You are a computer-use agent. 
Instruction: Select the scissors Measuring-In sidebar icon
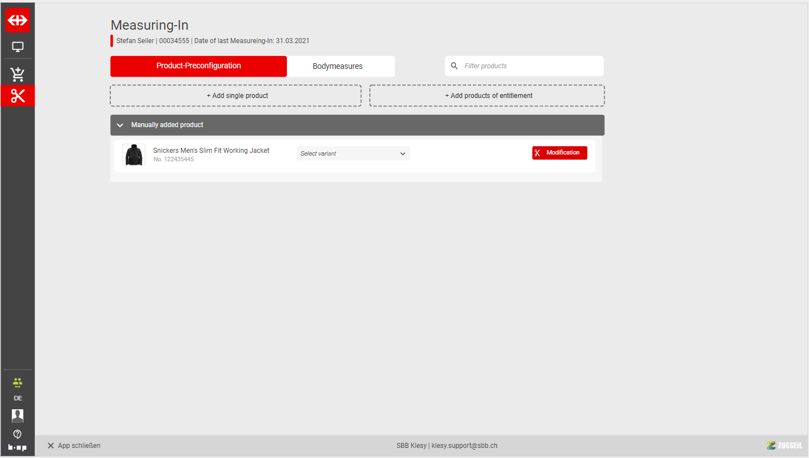coord(18,96)
